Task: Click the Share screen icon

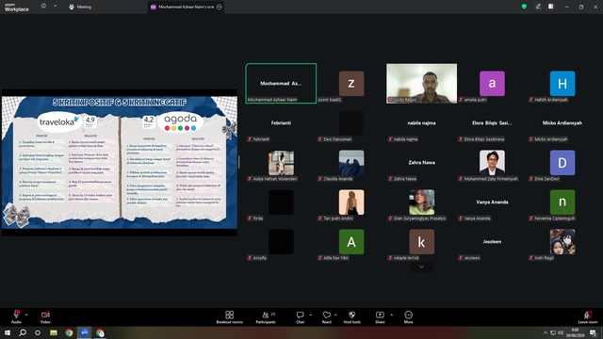Action: [380, 315]
